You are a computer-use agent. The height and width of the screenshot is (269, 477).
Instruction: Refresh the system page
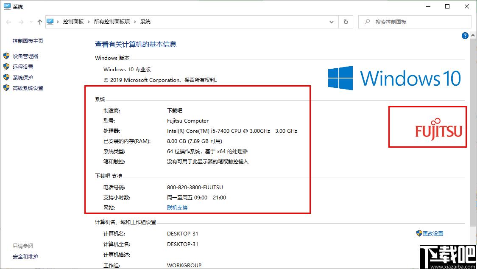(x=346, y=22)
